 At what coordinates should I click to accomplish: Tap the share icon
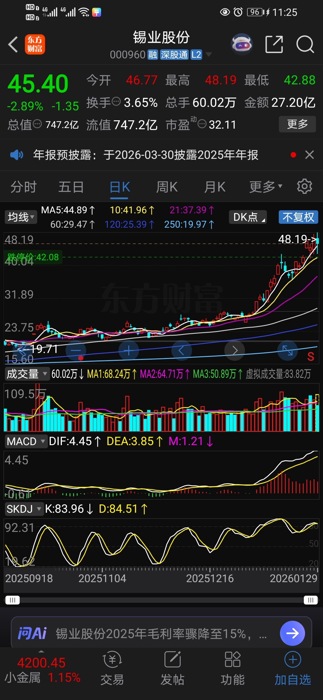(274, 45)
